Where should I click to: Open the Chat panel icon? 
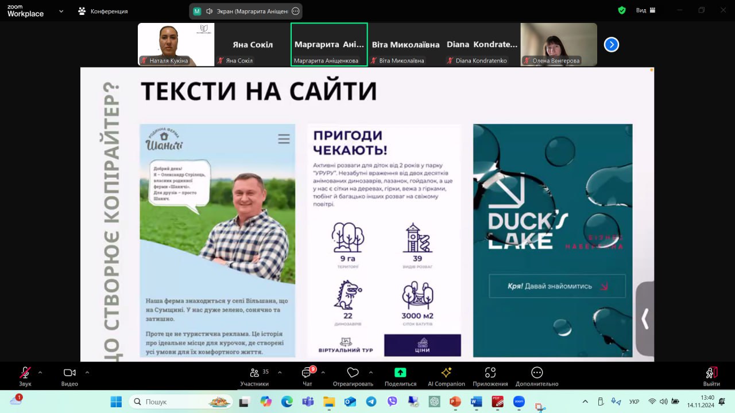[x=307, y=373]
